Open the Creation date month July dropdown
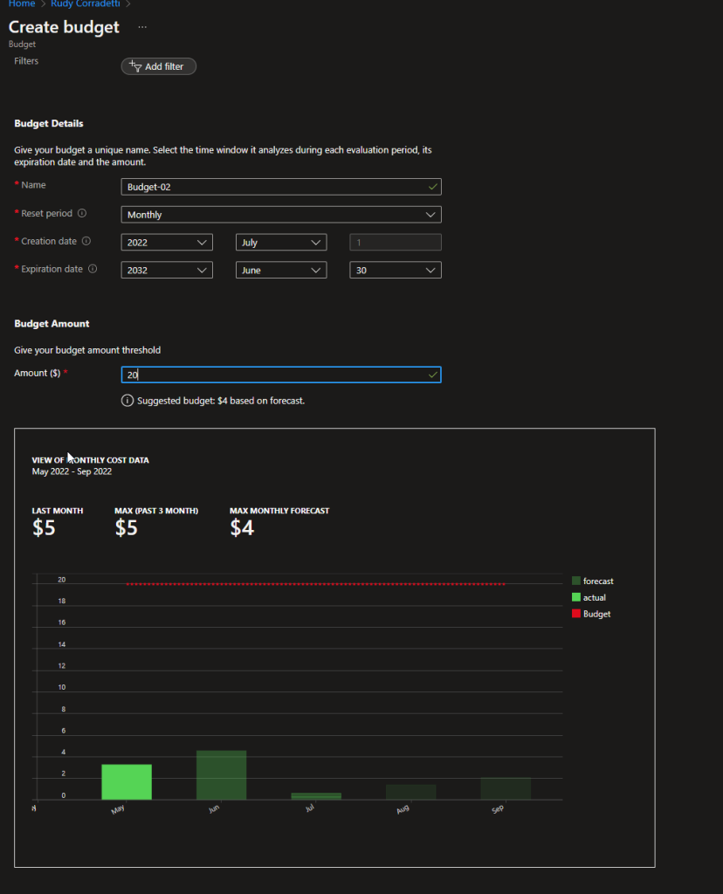 (281, 243)
